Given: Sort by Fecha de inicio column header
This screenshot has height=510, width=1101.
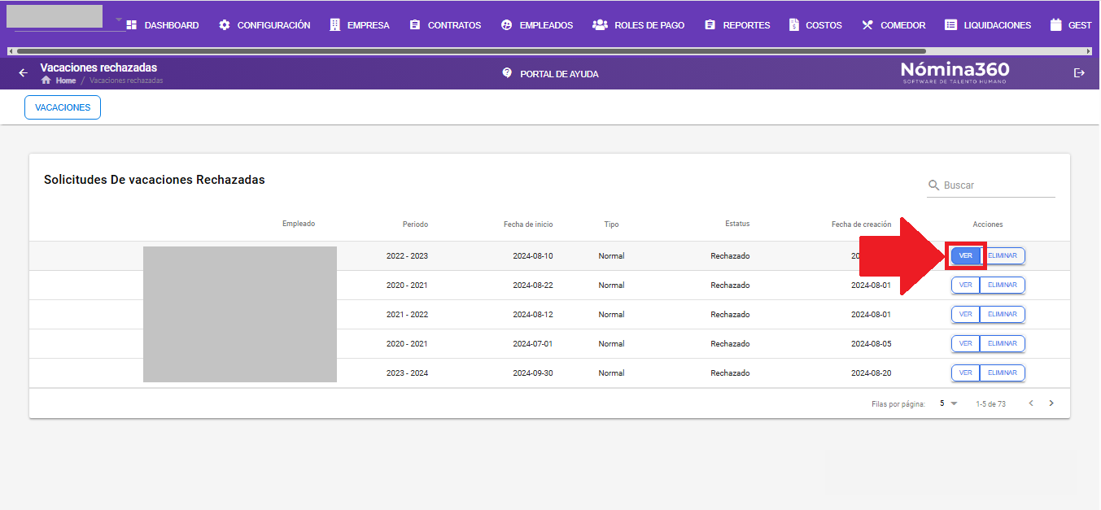Looking at the screenshot, I should coord(528,224).
